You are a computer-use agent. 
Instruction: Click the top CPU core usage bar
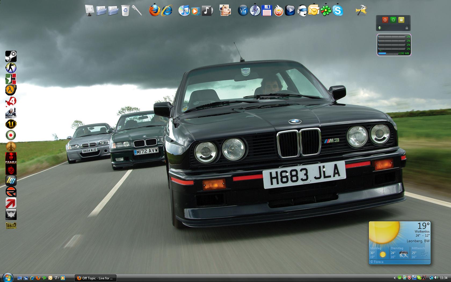[x=392, y=37]
